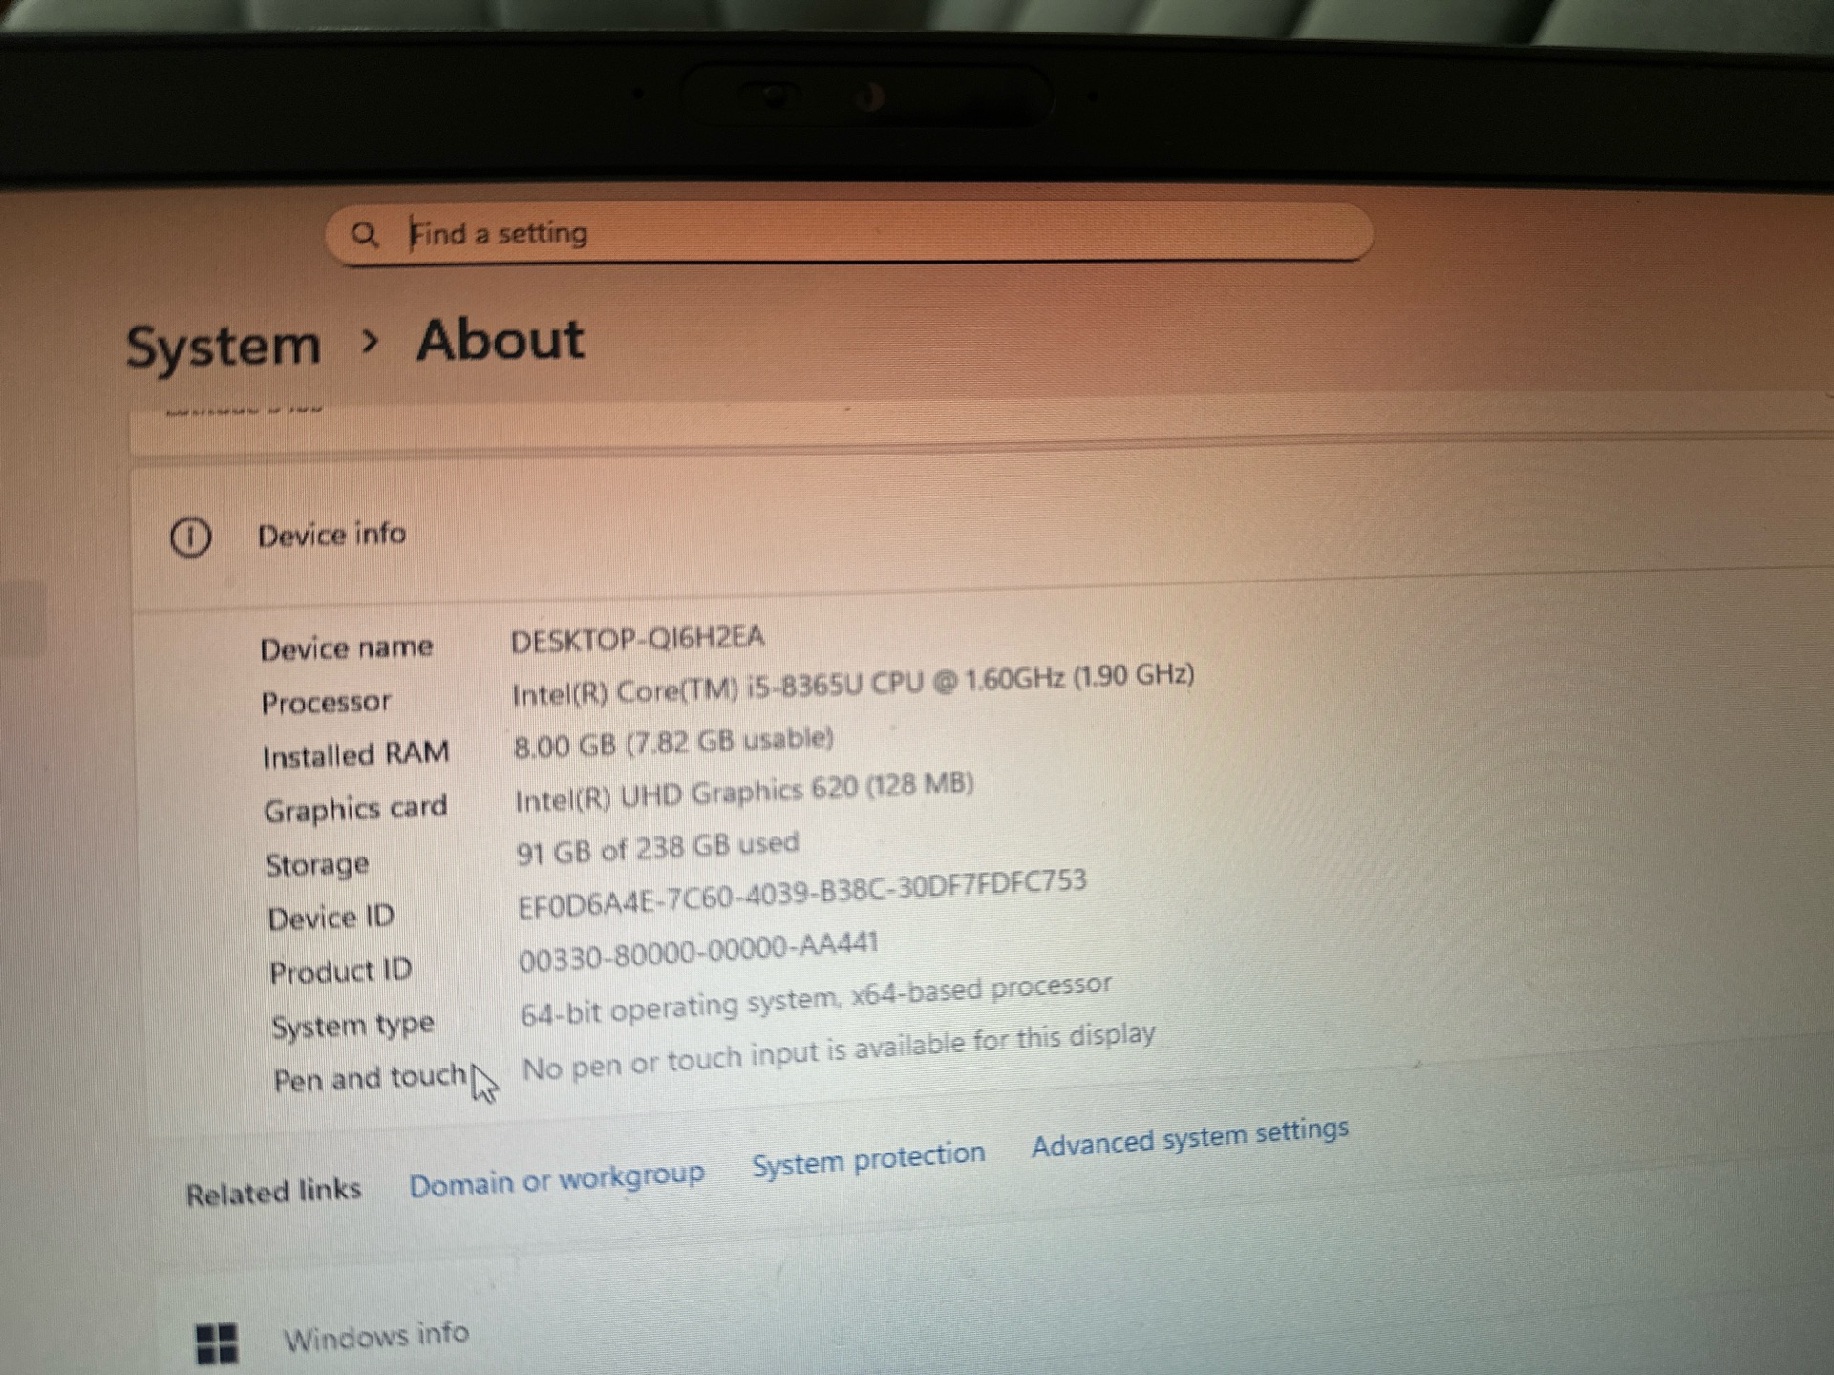Select device name DESKTOP-QI6H2EA
Image resolution: width=1834 pixels, height=1375 pixels.
(637, 639)
